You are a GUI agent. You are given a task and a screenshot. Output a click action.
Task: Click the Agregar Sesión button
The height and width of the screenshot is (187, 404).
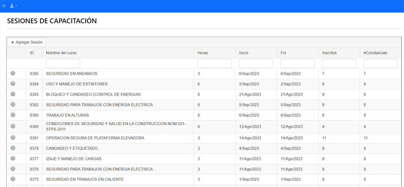point(26,42)
